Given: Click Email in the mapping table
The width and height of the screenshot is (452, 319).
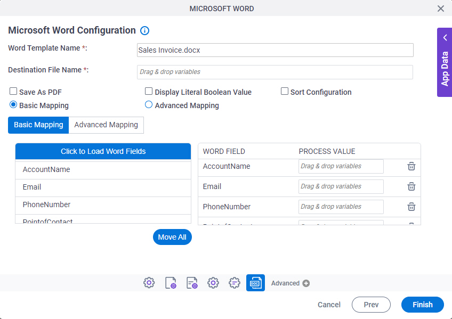Looking at the screenshot, I should (x=212, y=186).
